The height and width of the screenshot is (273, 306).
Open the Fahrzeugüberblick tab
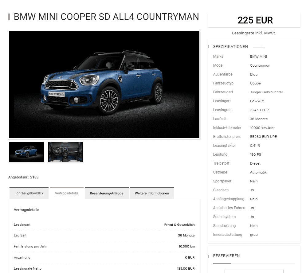(x=29, y=193)
